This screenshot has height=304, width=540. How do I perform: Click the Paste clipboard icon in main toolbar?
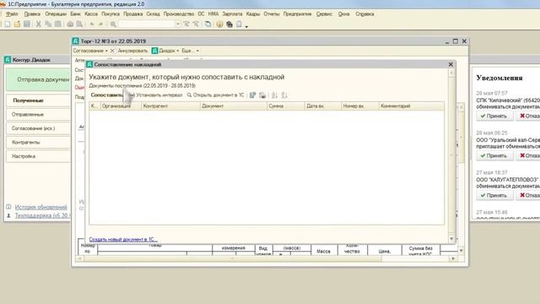click(58, 24)
